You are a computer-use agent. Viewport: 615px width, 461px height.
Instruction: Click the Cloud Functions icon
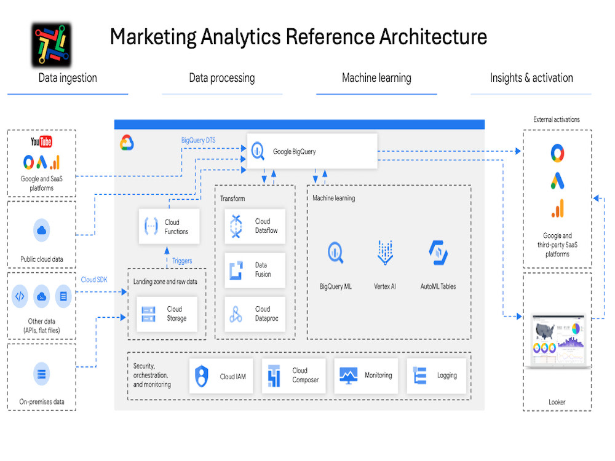pyautogui.click(x=151, y=226)
